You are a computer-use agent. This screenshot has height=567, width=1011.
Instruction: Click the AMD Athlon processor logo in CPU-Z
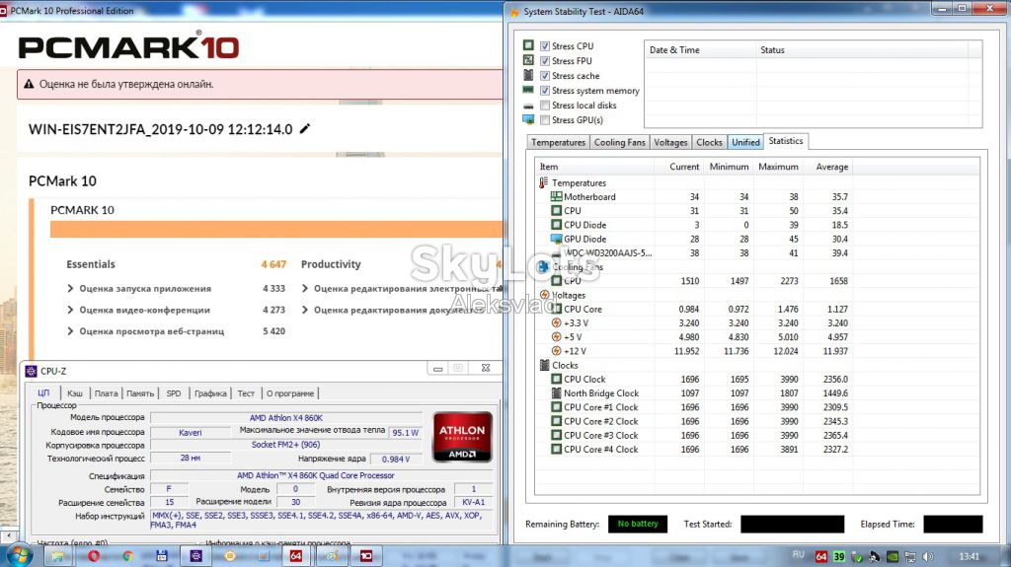click(x=462, y=437)
